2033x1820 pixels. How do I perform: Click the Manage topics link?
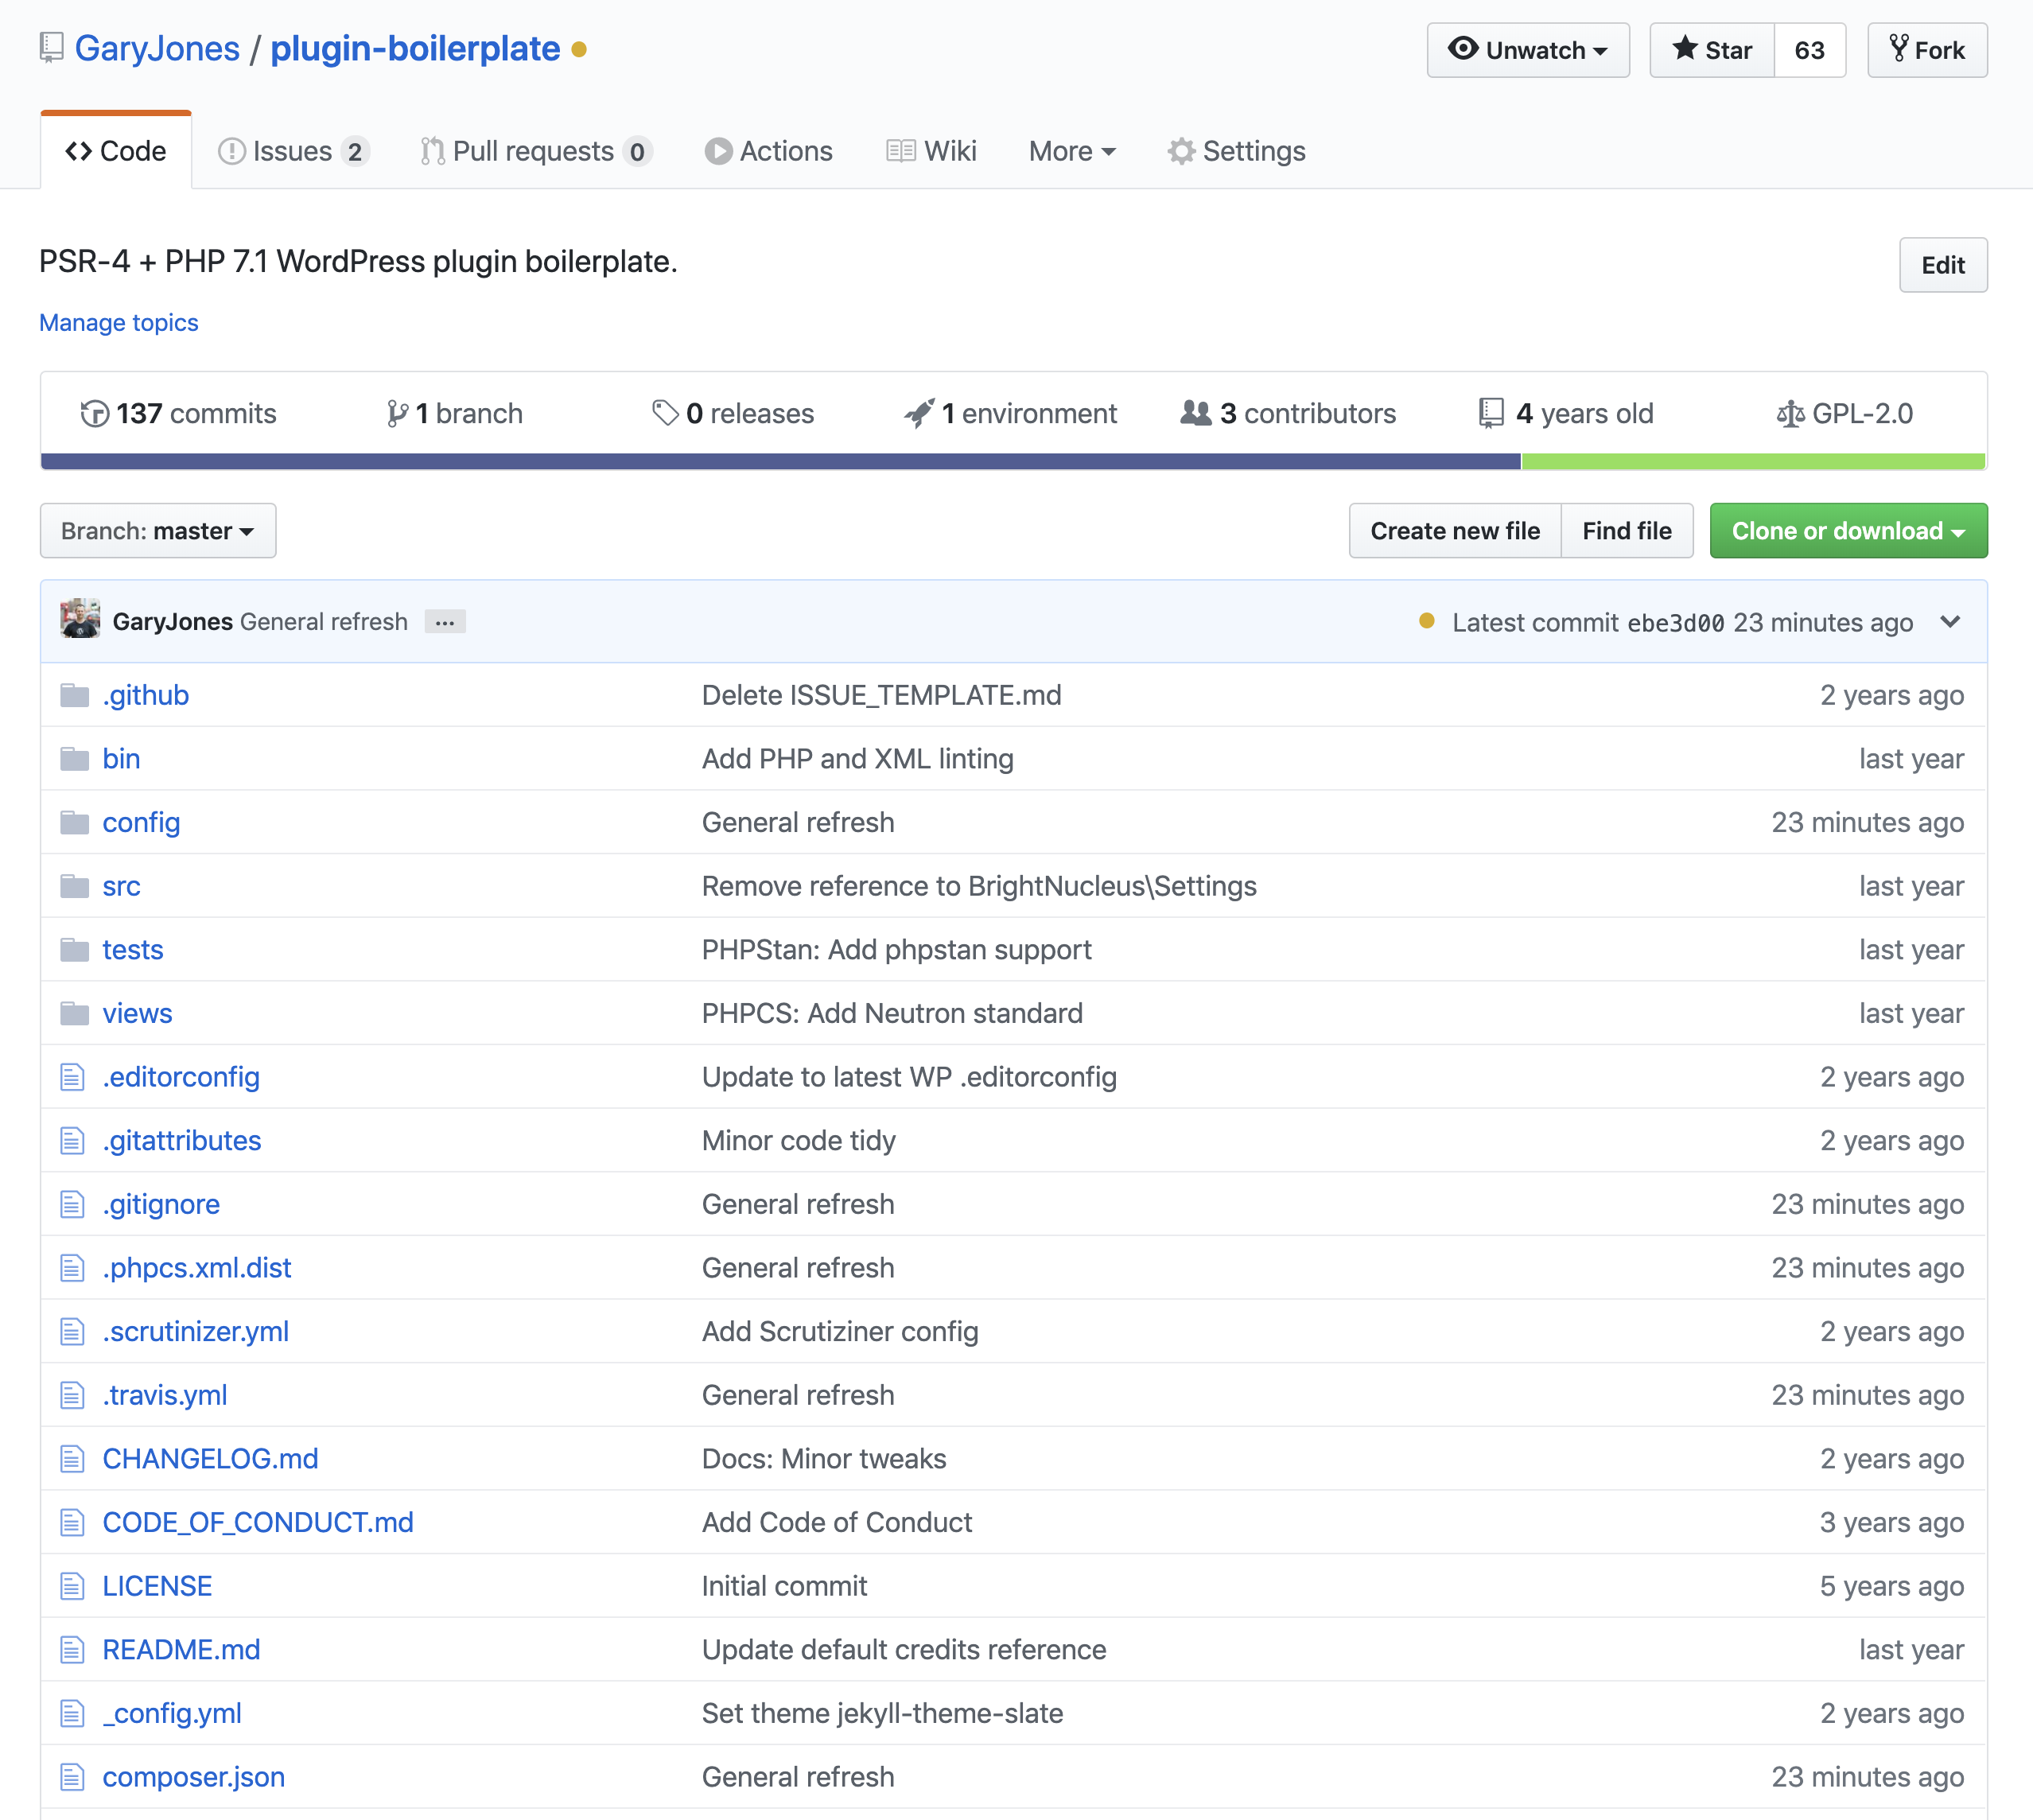click(119, 323)
